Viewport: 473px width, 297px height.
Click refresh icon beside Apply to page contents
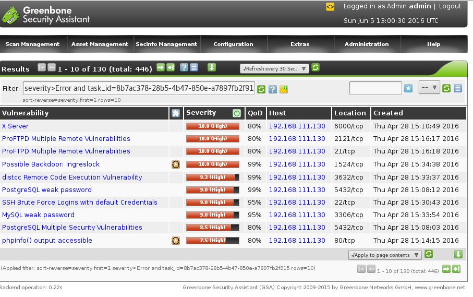[429, 254]
